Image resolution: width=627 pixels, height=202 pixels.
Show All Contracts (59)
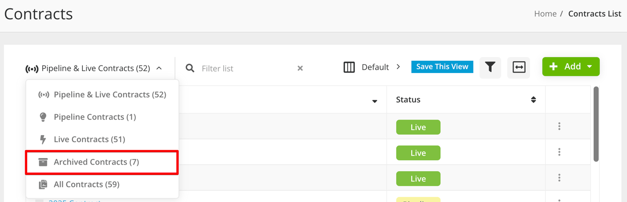(x=102, y=184)
